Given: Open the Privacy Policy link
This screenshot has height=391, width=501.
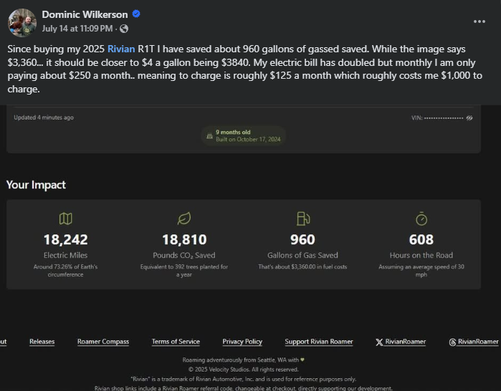Looking at the screenshot, I should click(242, 342).
